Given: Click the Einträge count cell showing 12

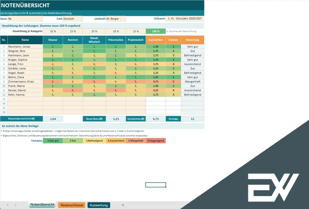Looking at the screenshot, I should [x=193, y=119].
